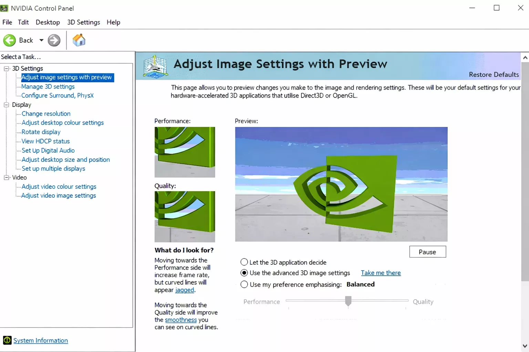Click the scrollbar down arrow
The height and width of the screenshot is (352, 529).
(x=525, y=346)
